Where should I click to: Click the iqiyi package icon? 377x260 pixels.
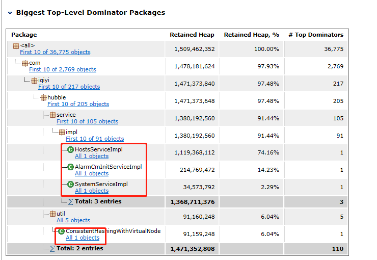pos(34,81)
